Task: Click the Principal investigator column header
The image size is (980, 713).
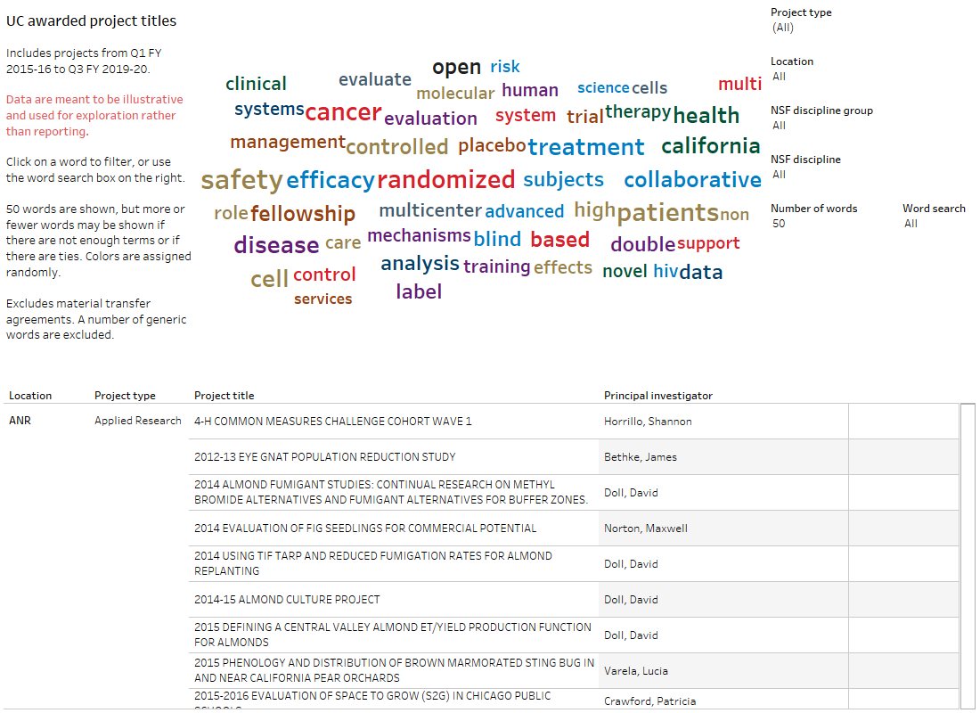Action: 657,396
